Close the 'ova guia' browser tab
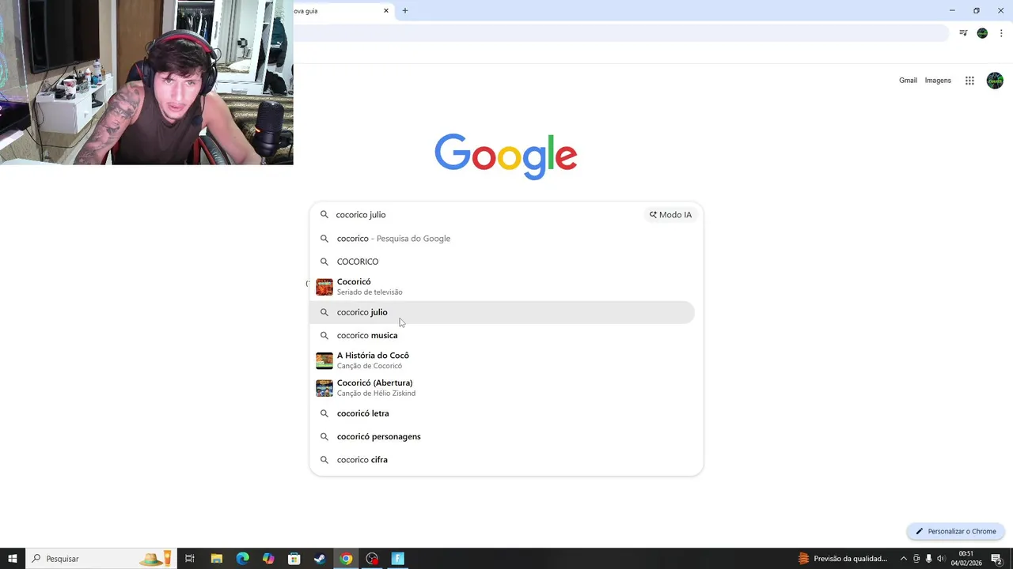The image size is (1013, 569). point(386,11)
